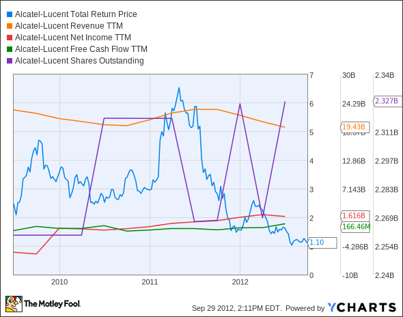
Task: Click the -10B axis label
Action: [350, 275]
